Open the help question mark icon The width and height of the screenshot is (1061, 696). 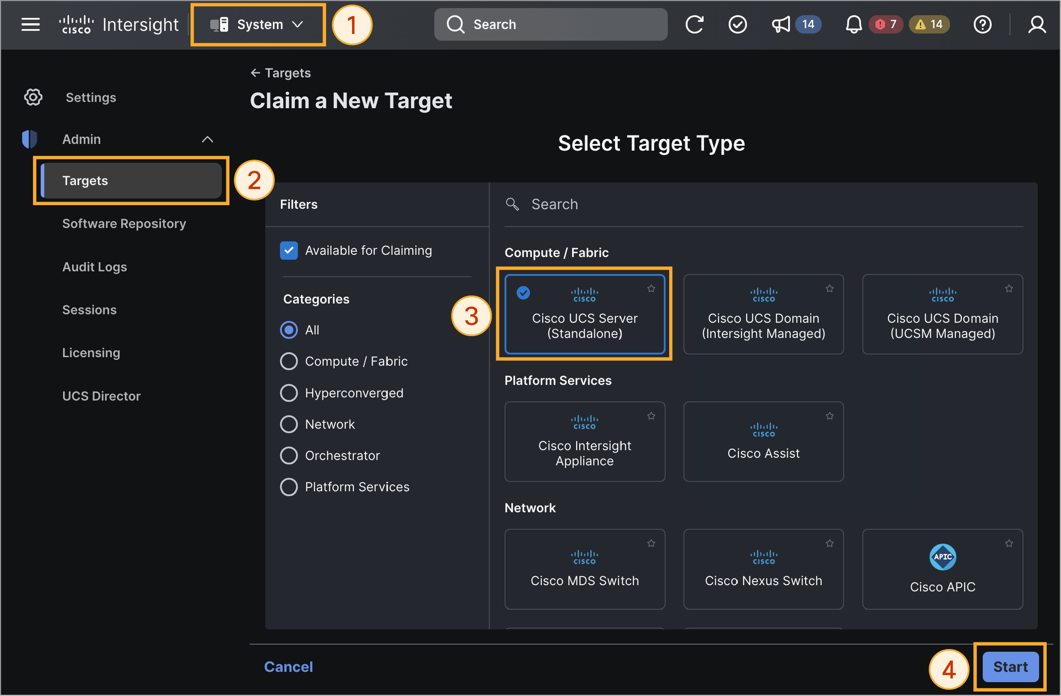click(982, 25)
